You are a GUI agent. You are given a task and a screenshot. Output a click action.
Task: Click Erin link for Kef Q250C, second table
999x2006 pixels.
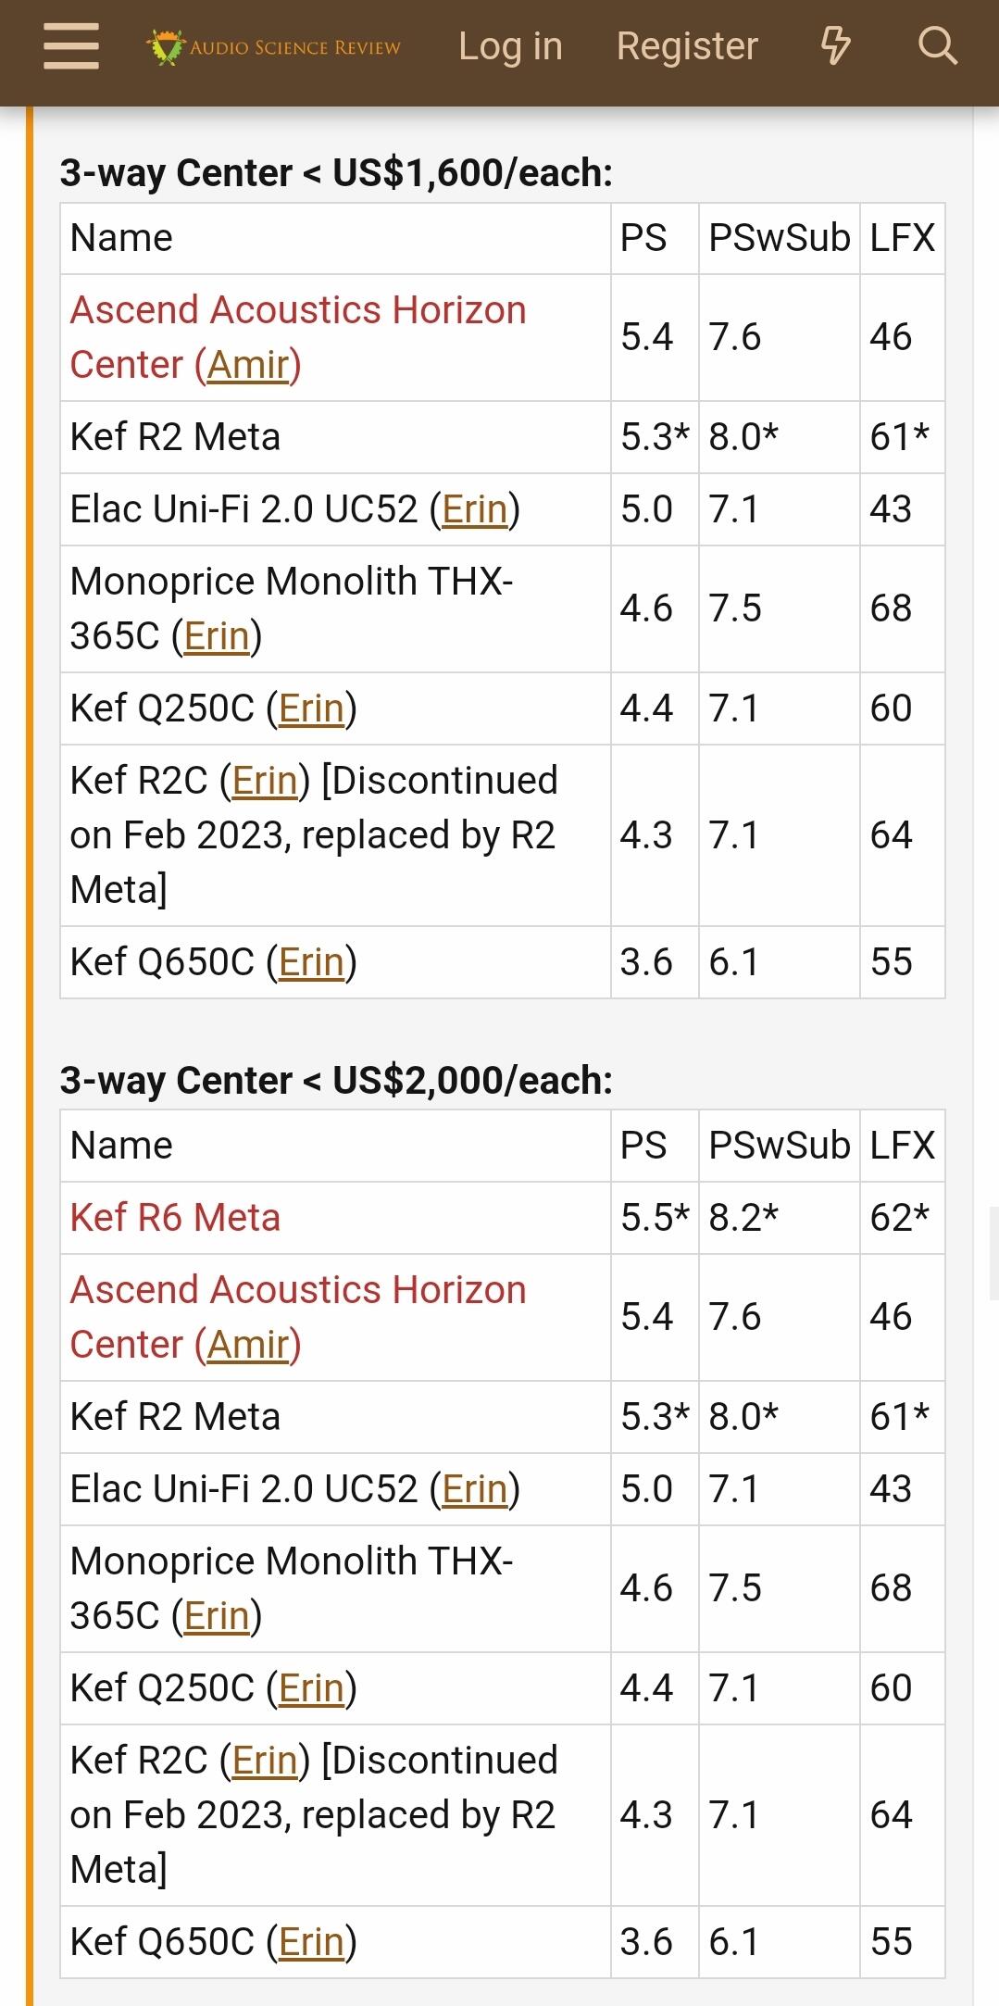tap(311, 1688)
